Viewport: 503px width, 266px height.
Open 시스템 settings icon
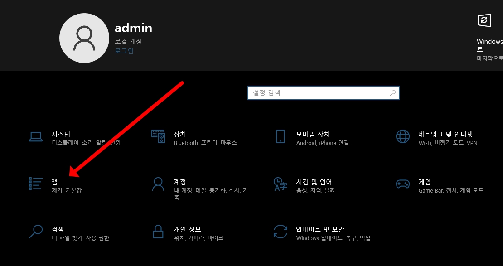point(36,137)
